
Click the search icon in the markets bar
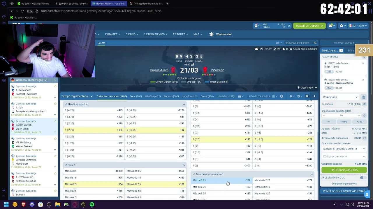pos(307,96)
